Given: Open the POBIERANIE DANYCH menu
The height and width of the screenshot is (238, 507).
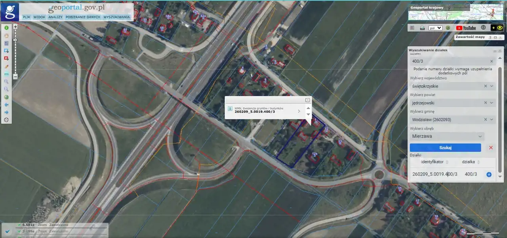Looking at the screenshot, I should point(83,17).
